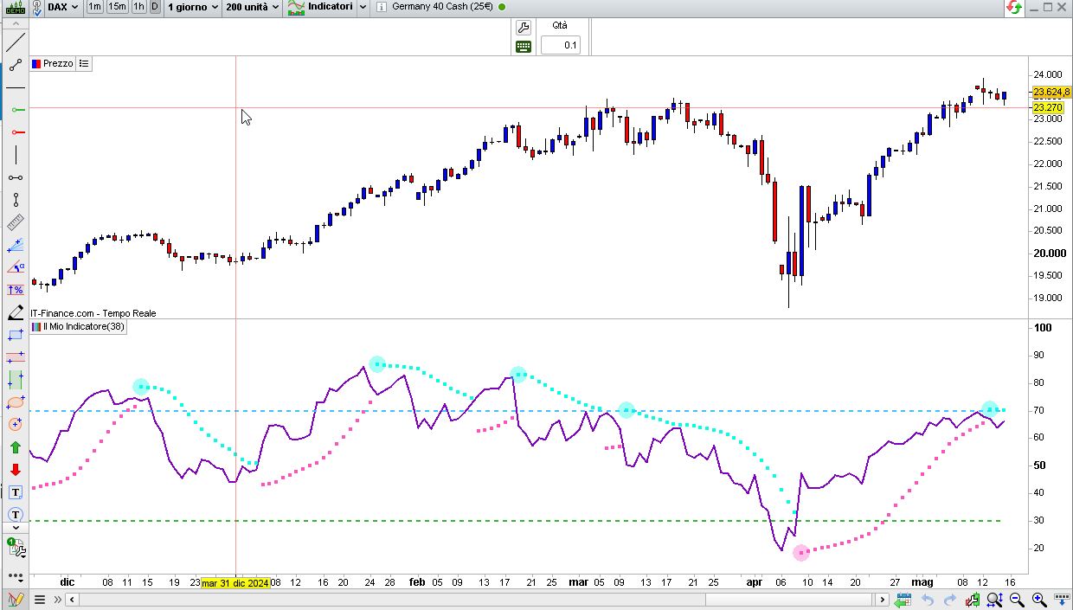Viewport: 1073px width, 610px height.
Task: Select the percentage retracement tool
Action: 16,290
